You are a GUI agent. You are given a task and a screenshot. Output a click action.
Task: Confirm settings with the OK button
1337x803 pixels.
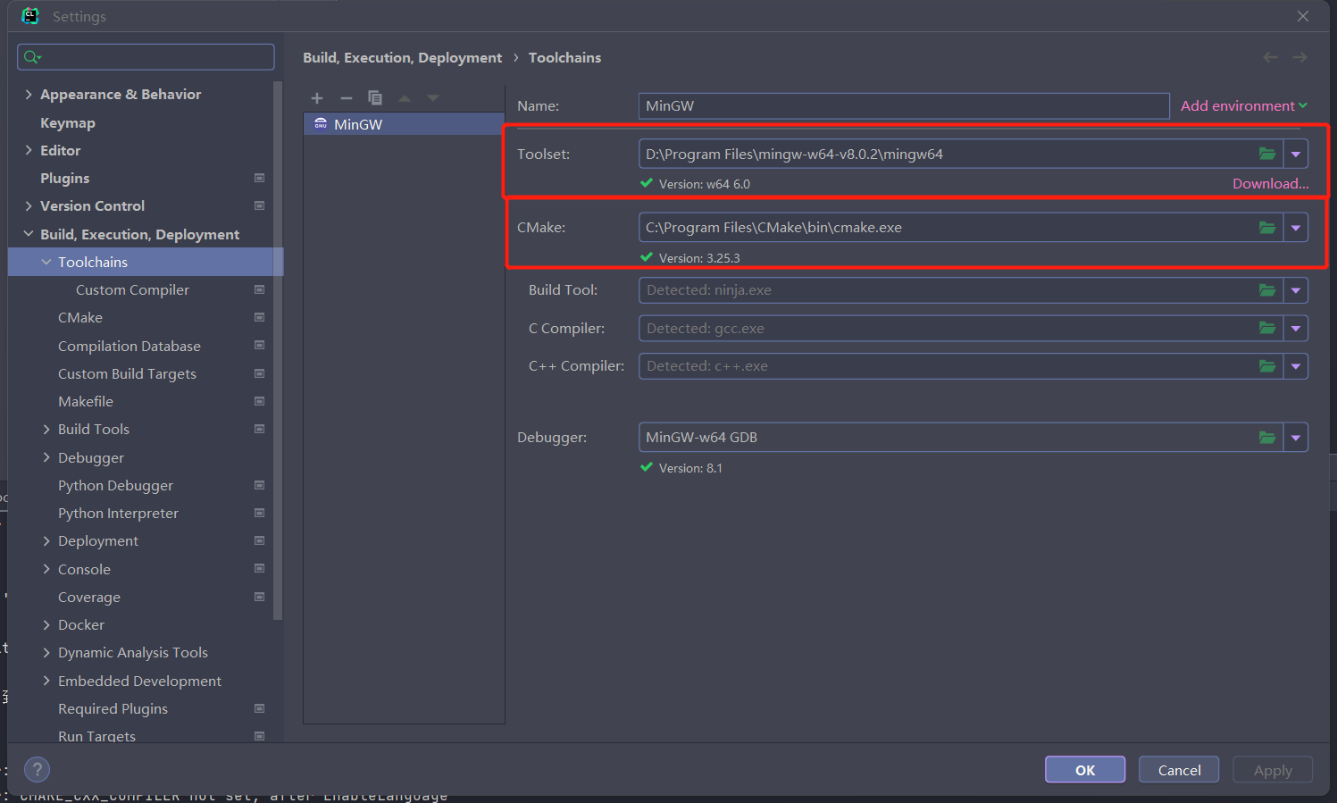(x=1085, y=770)
